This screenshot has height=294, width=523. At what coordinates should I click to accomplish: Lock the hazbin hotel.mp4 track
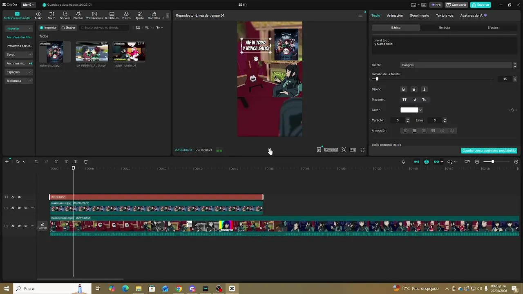13,226
